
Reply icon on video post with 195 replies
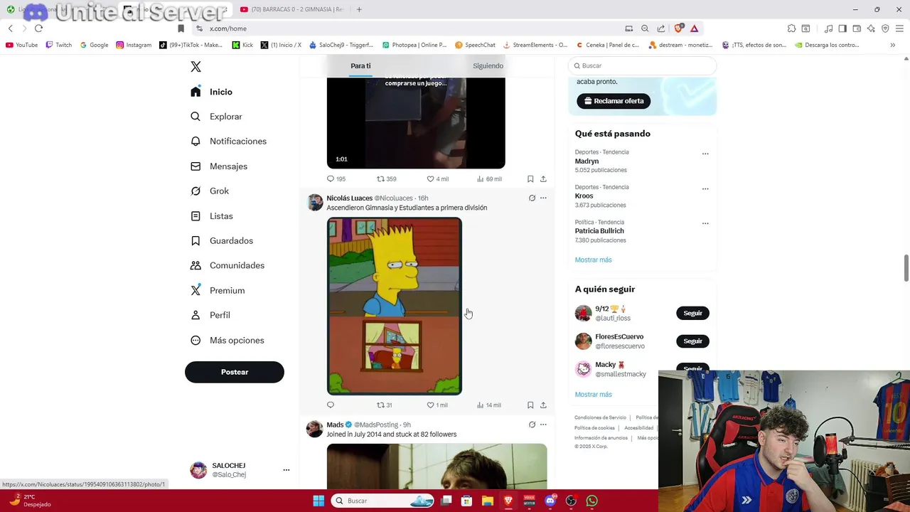(x=331, y=179)
